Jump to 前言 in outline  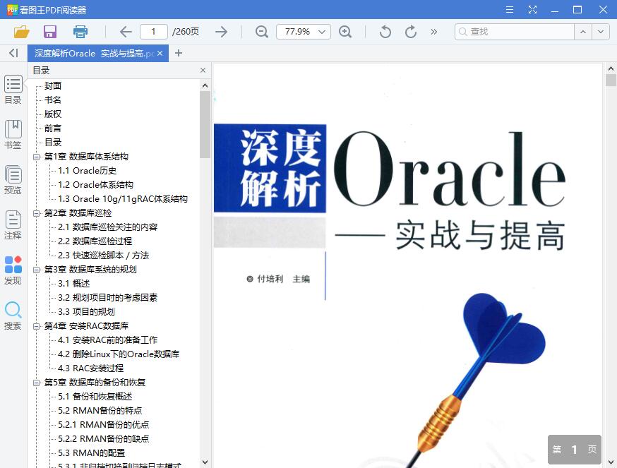click(53, 128)
